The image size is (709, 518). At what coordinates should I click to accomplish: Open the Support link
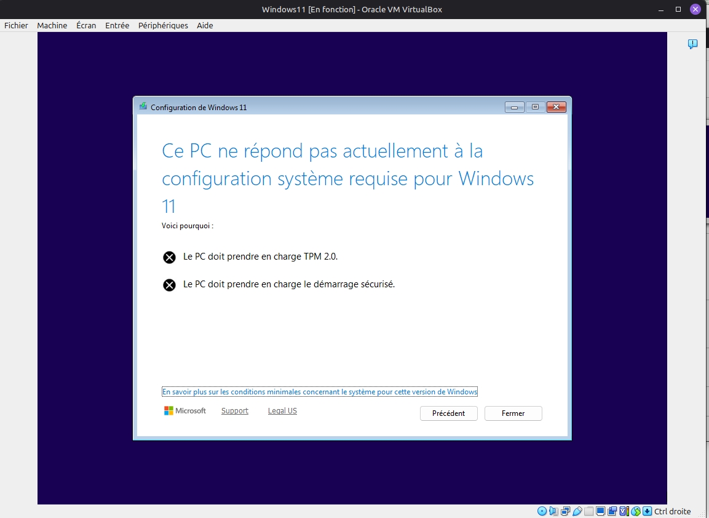point(235,411)
